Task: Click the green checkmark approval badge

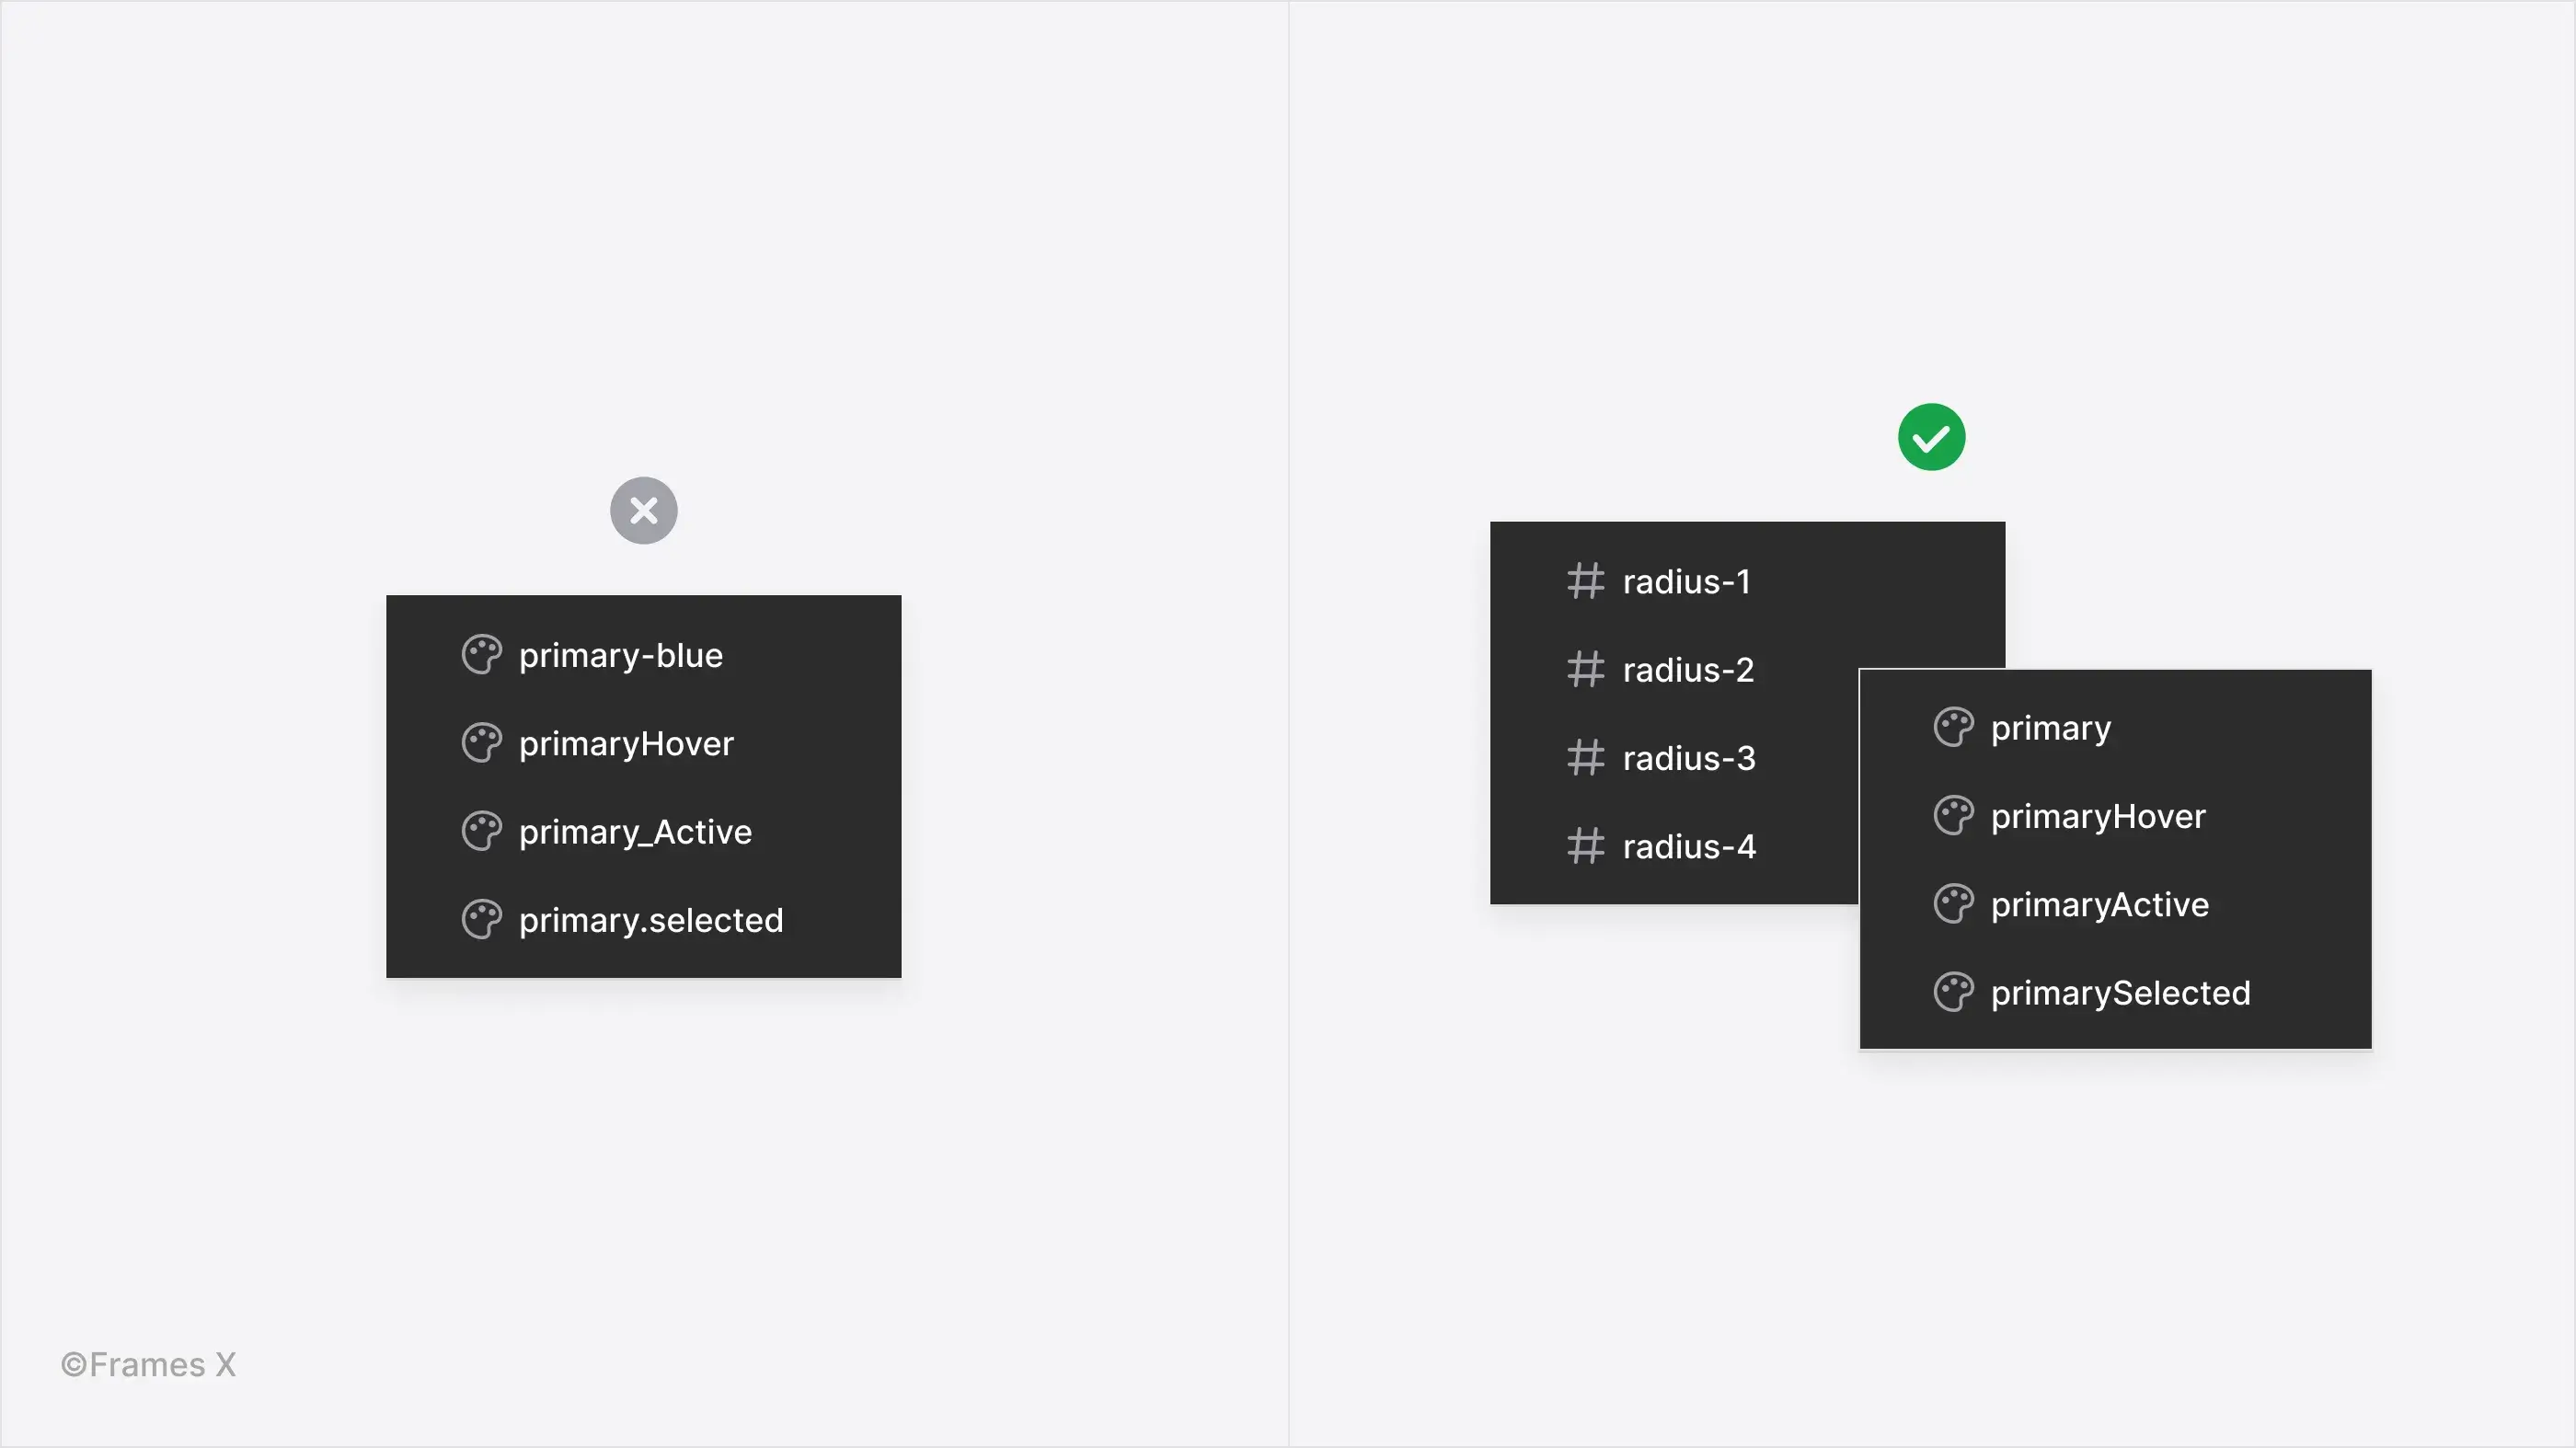Action: click(1930, 435)
